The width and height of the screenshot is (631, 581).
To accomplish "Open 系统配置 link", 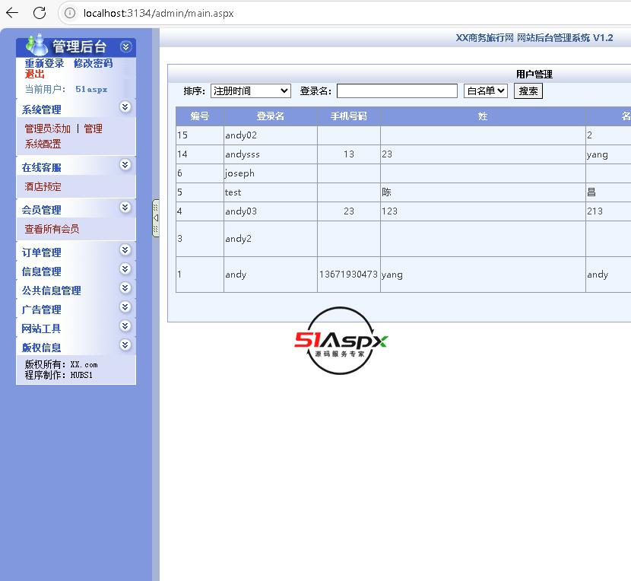I will (x=43, y=144).
